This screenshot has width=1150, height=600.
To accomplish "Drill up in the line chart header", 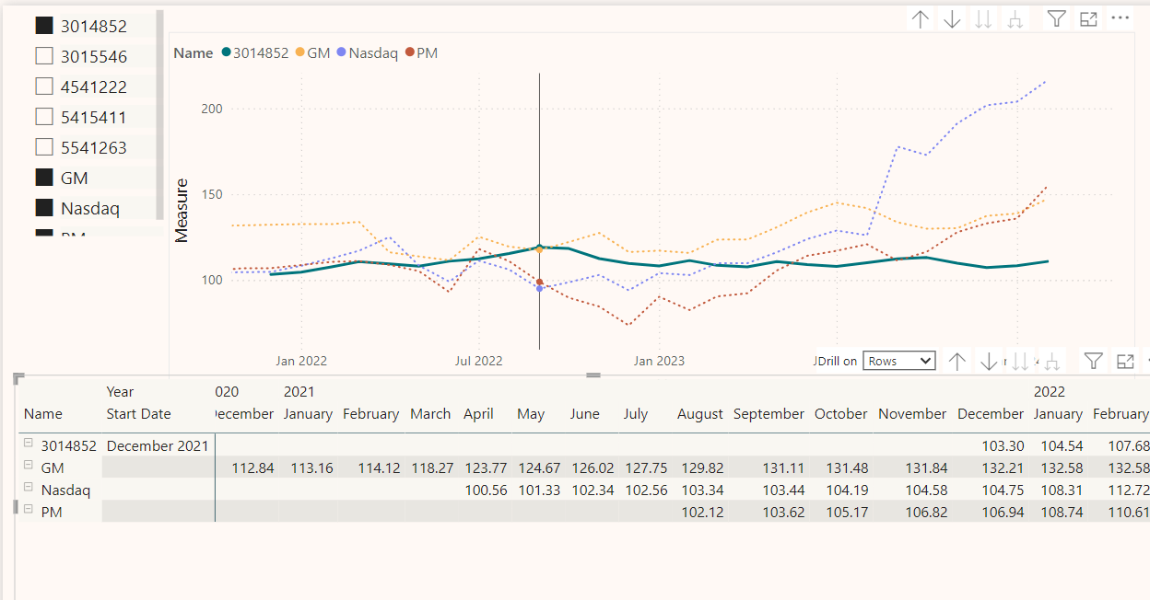I will coord(920,19).
